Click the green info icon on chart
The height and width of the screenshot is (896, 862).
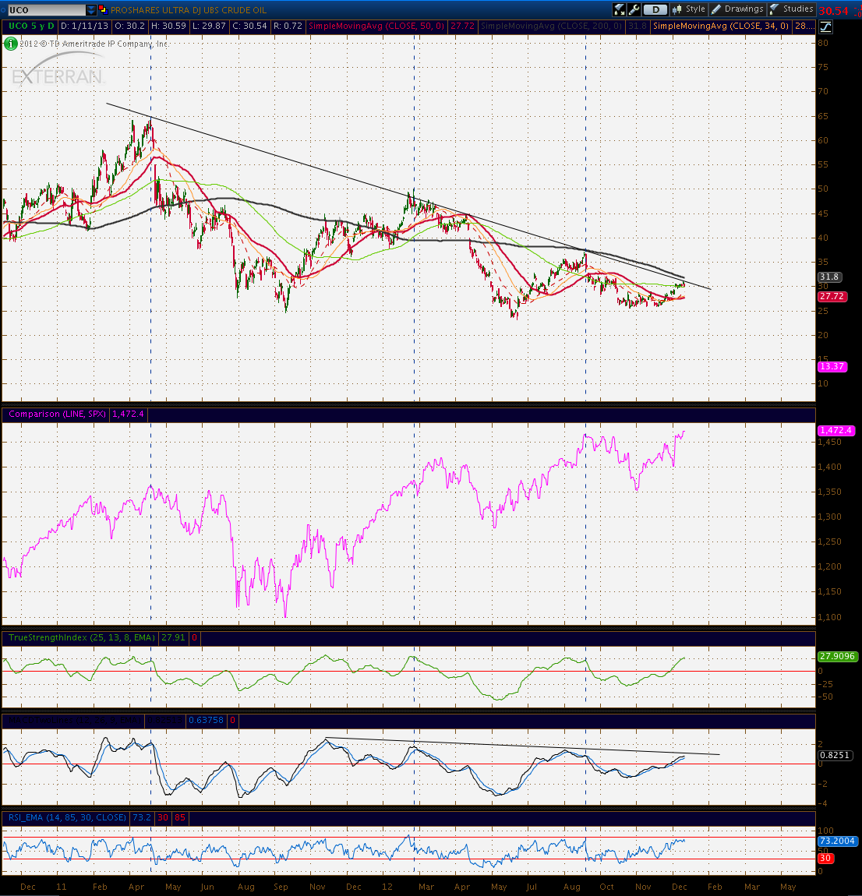click(x=10, y=44)
